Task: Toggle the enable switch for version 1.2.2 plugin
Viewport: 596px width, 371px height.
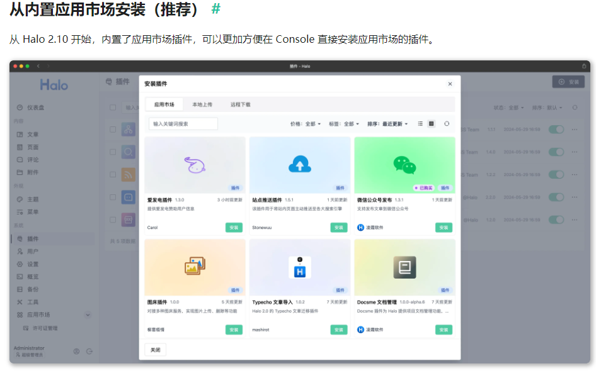Action: [x=556, y=175]
